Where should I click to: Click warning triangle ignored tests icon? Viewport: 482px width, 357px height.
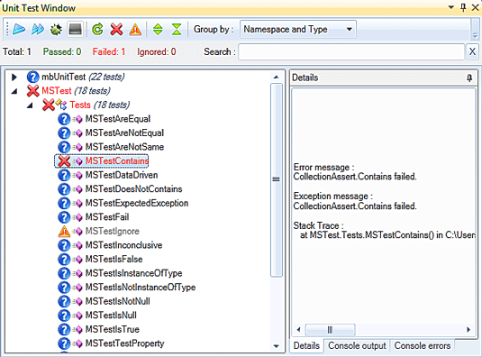coord(135,29)
